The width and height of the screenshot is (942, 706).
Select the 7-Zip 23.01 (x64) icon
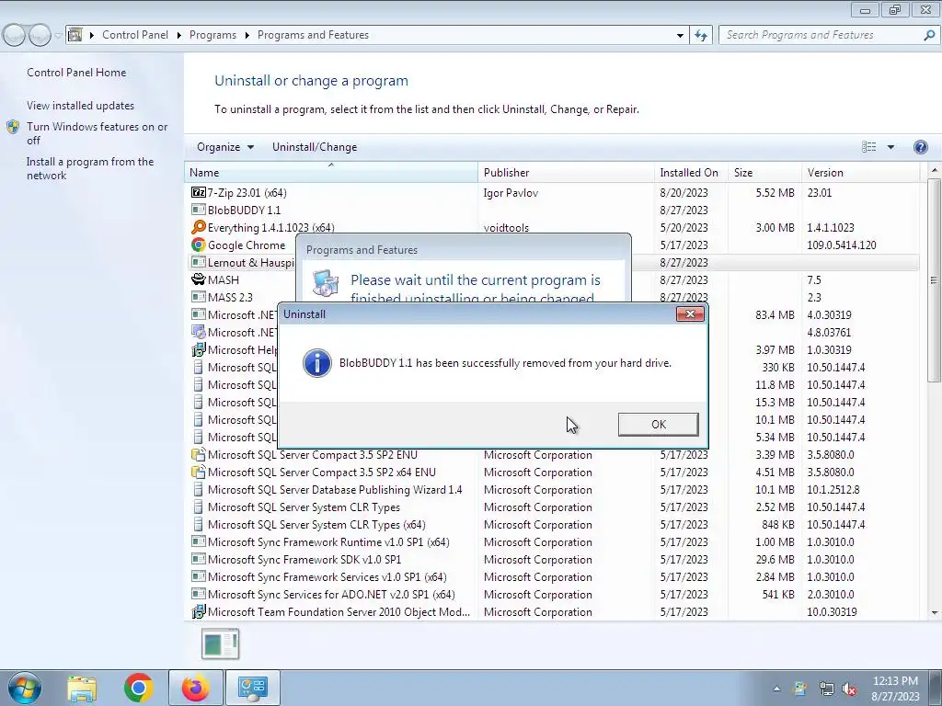tap(199, 192)
